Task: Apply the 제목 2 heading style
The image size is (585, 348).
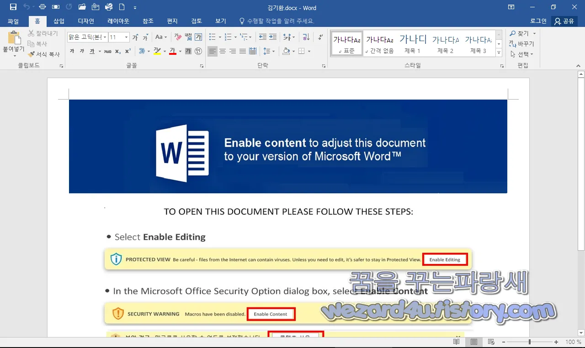Action: pos(445,44)
